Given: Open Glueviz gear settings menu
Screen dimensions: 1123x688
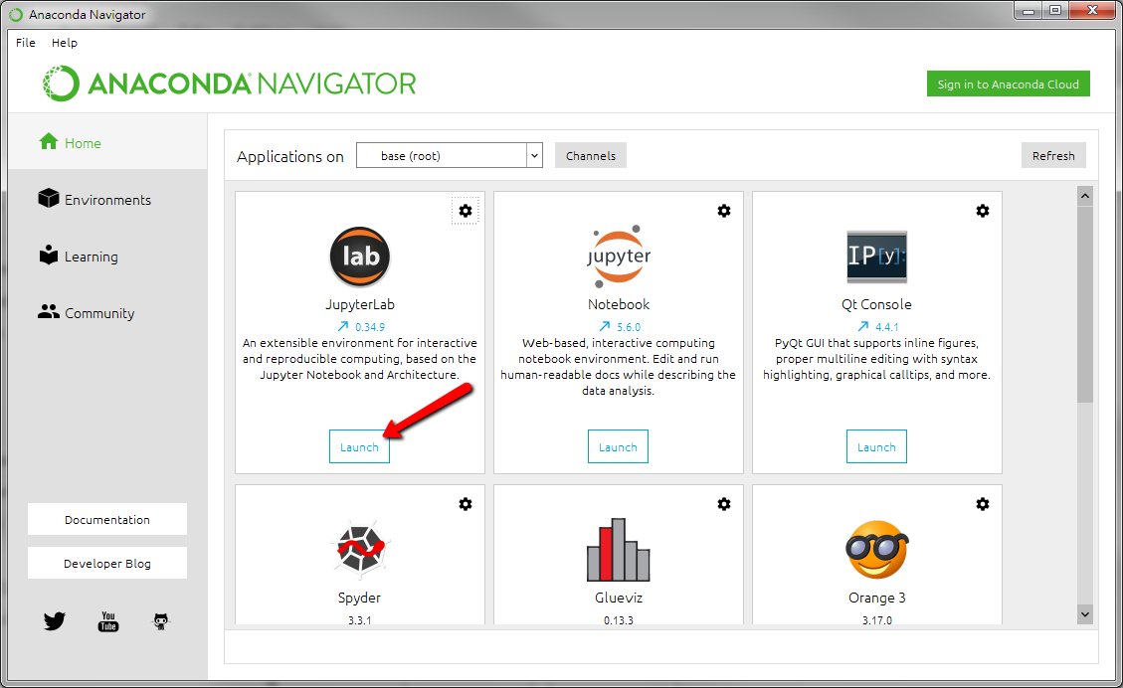Looking at the screenshot, I should (724, 504).
